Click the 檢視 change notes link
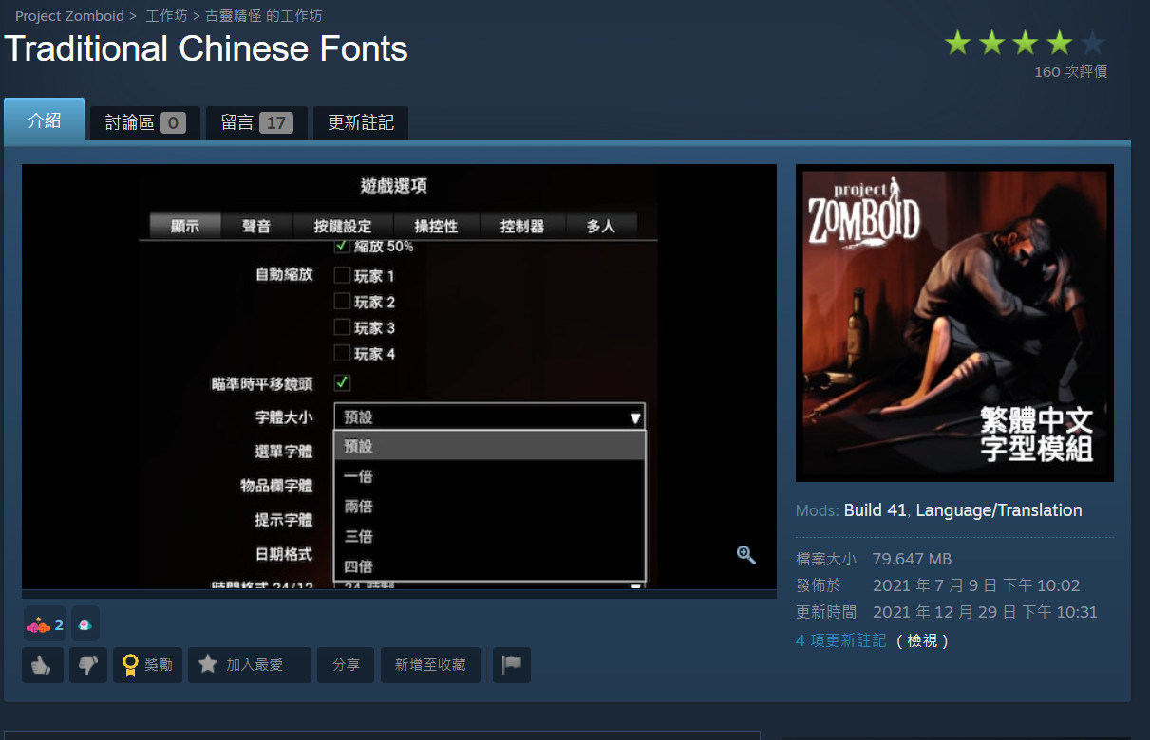 tap(922, 640)
